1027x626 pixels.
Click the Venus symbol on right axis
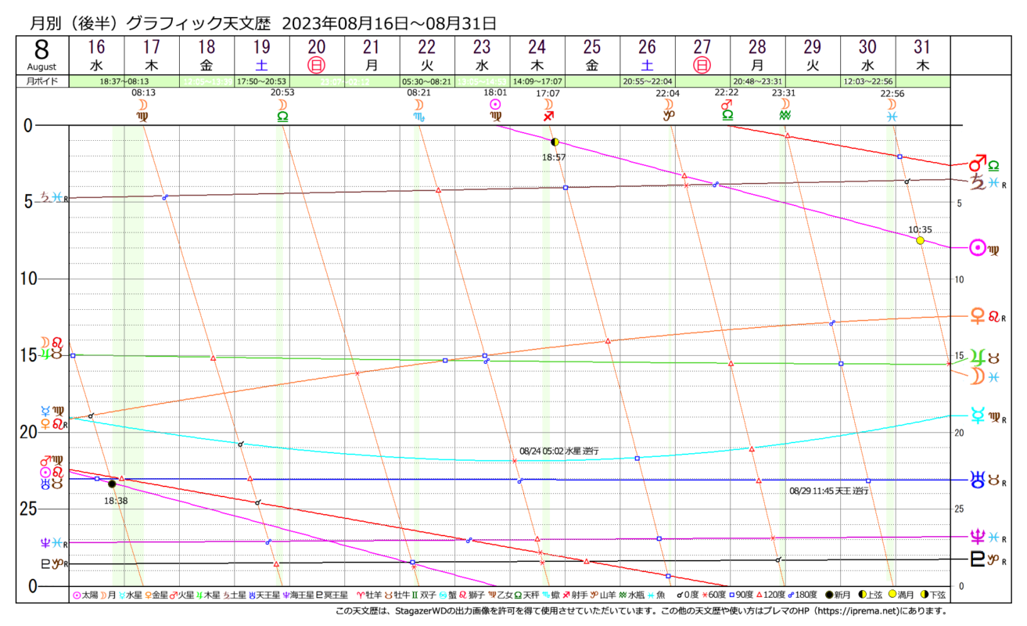[x=977, y=316]
